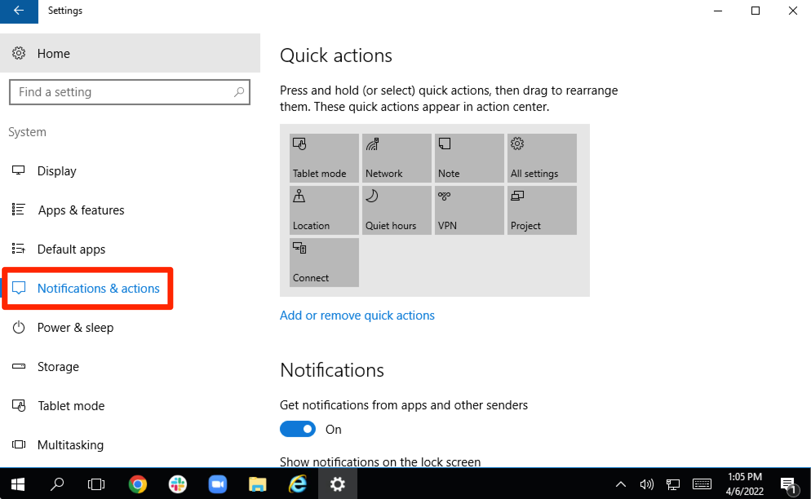Screen dimensions: 811x499
Task: Open Storage settings page
Action: tap(130, 367)
